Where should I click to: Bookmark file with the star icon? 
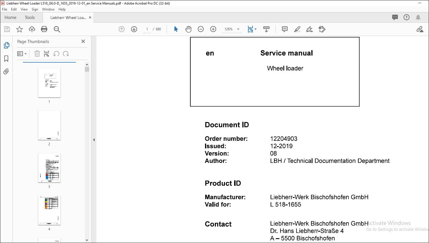(x=19, y=29)
